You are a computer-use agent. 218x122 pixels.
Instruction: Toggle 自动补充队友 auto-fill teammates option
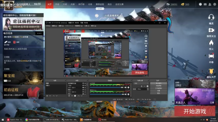click(x=208, y=91)
